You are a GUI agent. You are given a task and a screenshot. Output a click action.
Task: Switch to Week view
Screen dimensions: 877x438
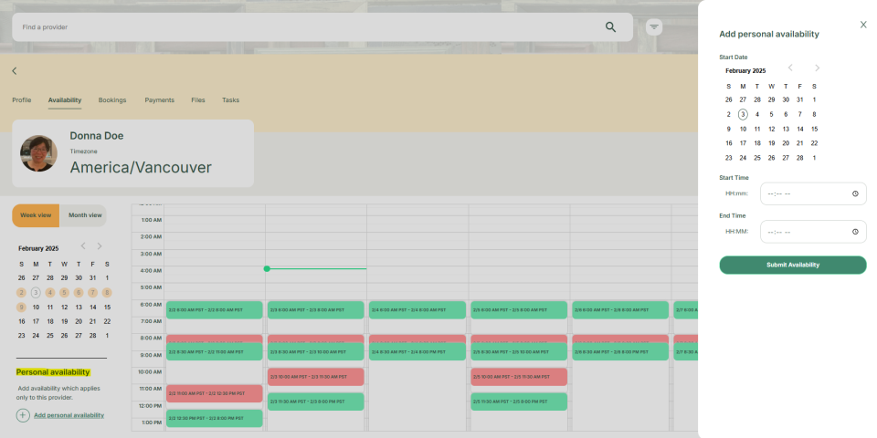point(36,215)
